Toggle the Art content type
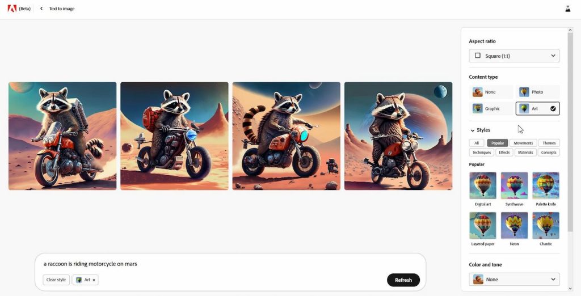This screenshot has height=296, width=581. pyautogui.click(x=538, y=108)
